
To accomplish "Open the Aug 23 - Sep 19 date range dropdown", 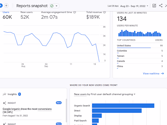I will click(x=134, y=6).
